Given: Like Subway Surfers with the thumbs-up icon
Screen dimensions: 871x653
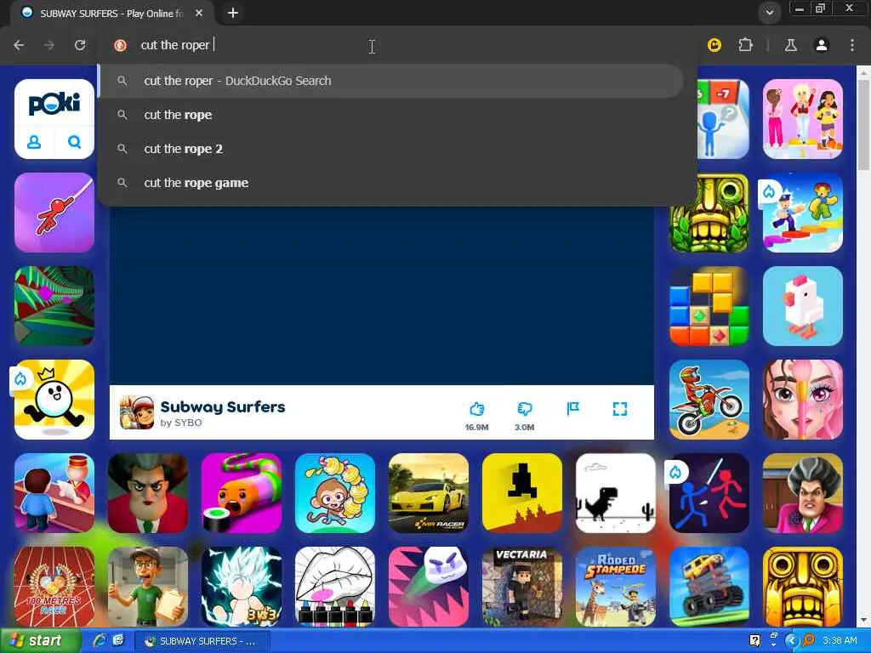Looking at the screenshot, I should point(476,409).
